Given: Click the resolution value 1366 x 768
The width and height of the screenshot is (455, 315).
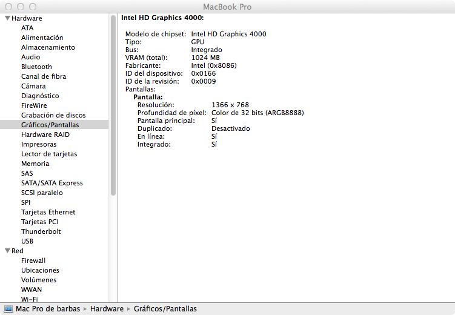Looking at the screenshot, I should (230, 105).
